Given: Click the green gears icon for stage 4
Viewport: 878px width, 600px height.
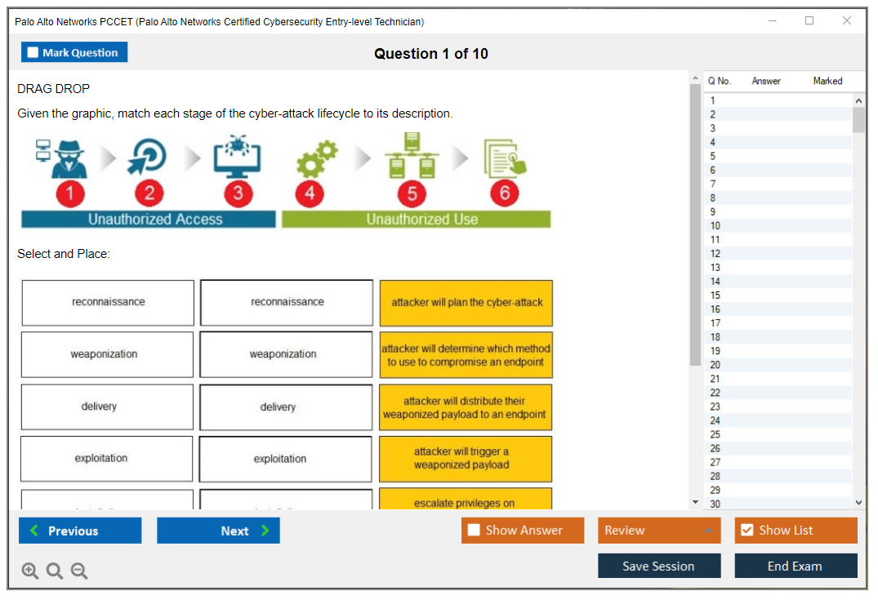Looking at the screenshot, I should point(316,159).
